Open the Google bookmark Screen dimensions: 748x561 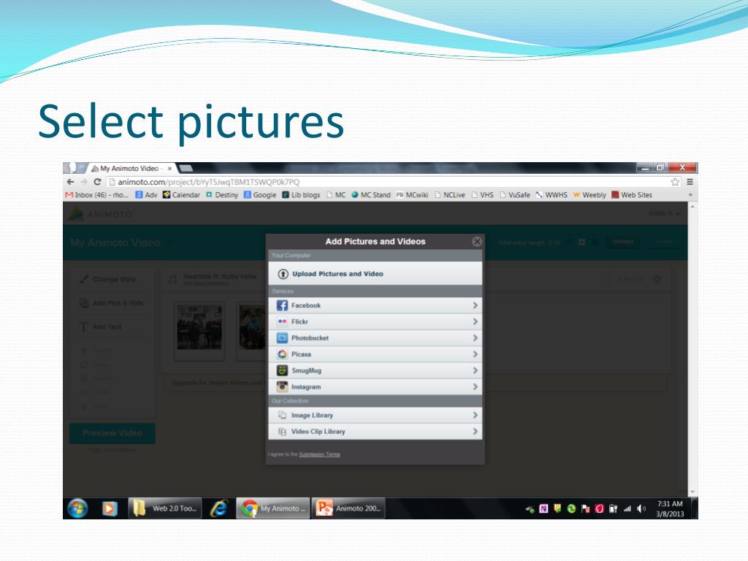260,194
